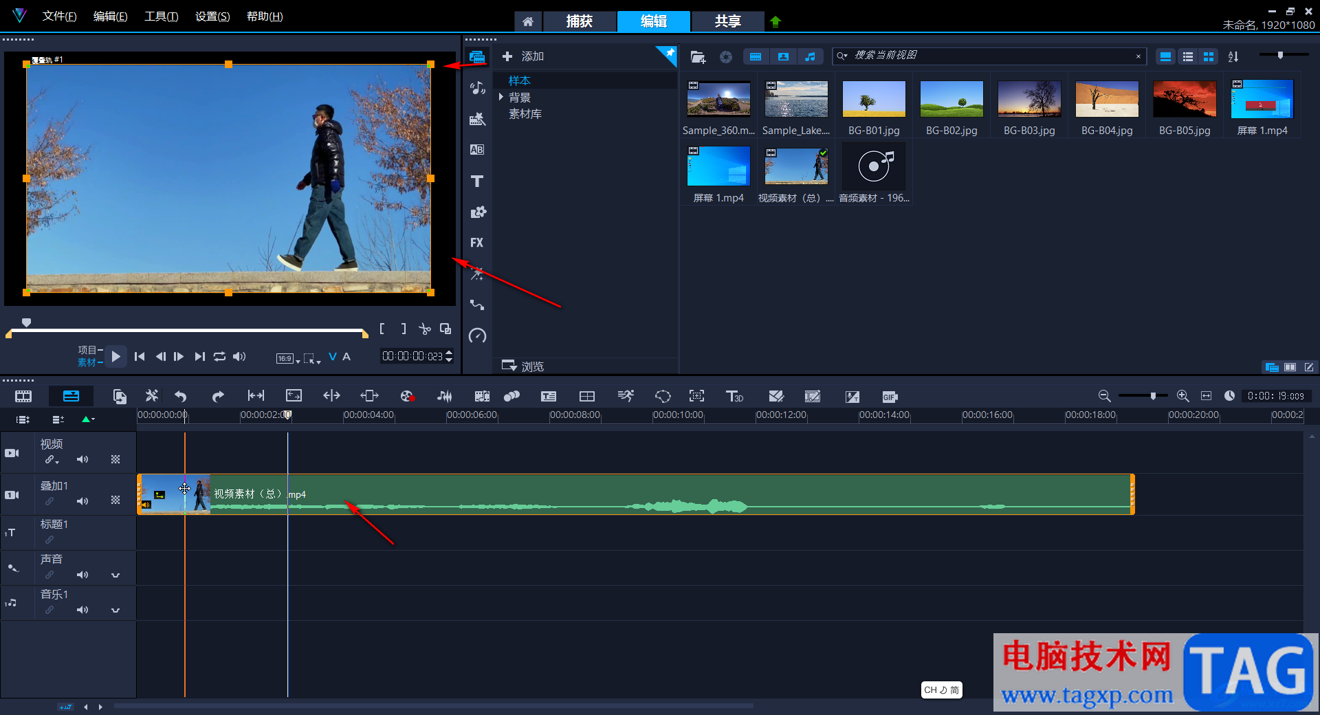The height and width of the screenshot is (715, 1320).
Task: Toggle show photos filter in library
Action: click(x=783, y=57)
